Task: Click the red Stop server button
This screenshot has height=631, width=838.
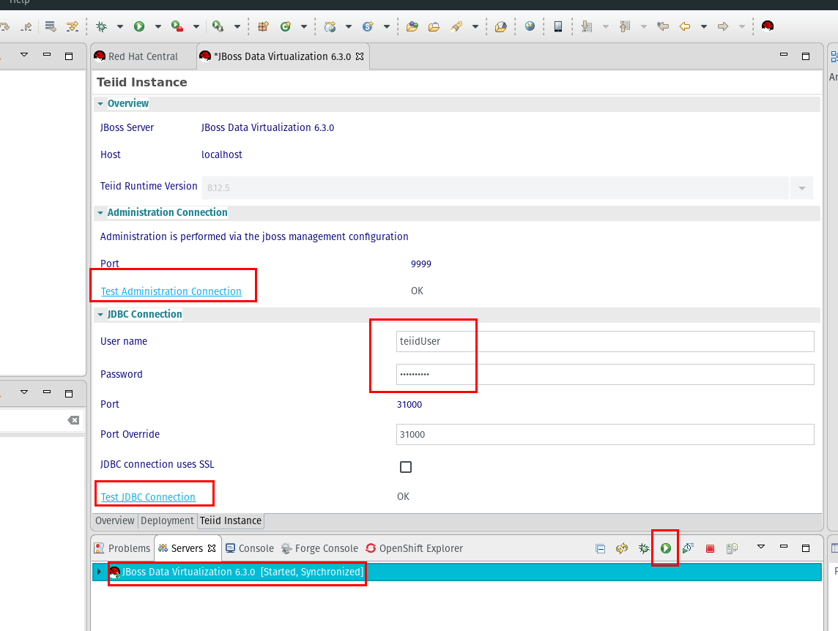Action: [x=710, y=549]
